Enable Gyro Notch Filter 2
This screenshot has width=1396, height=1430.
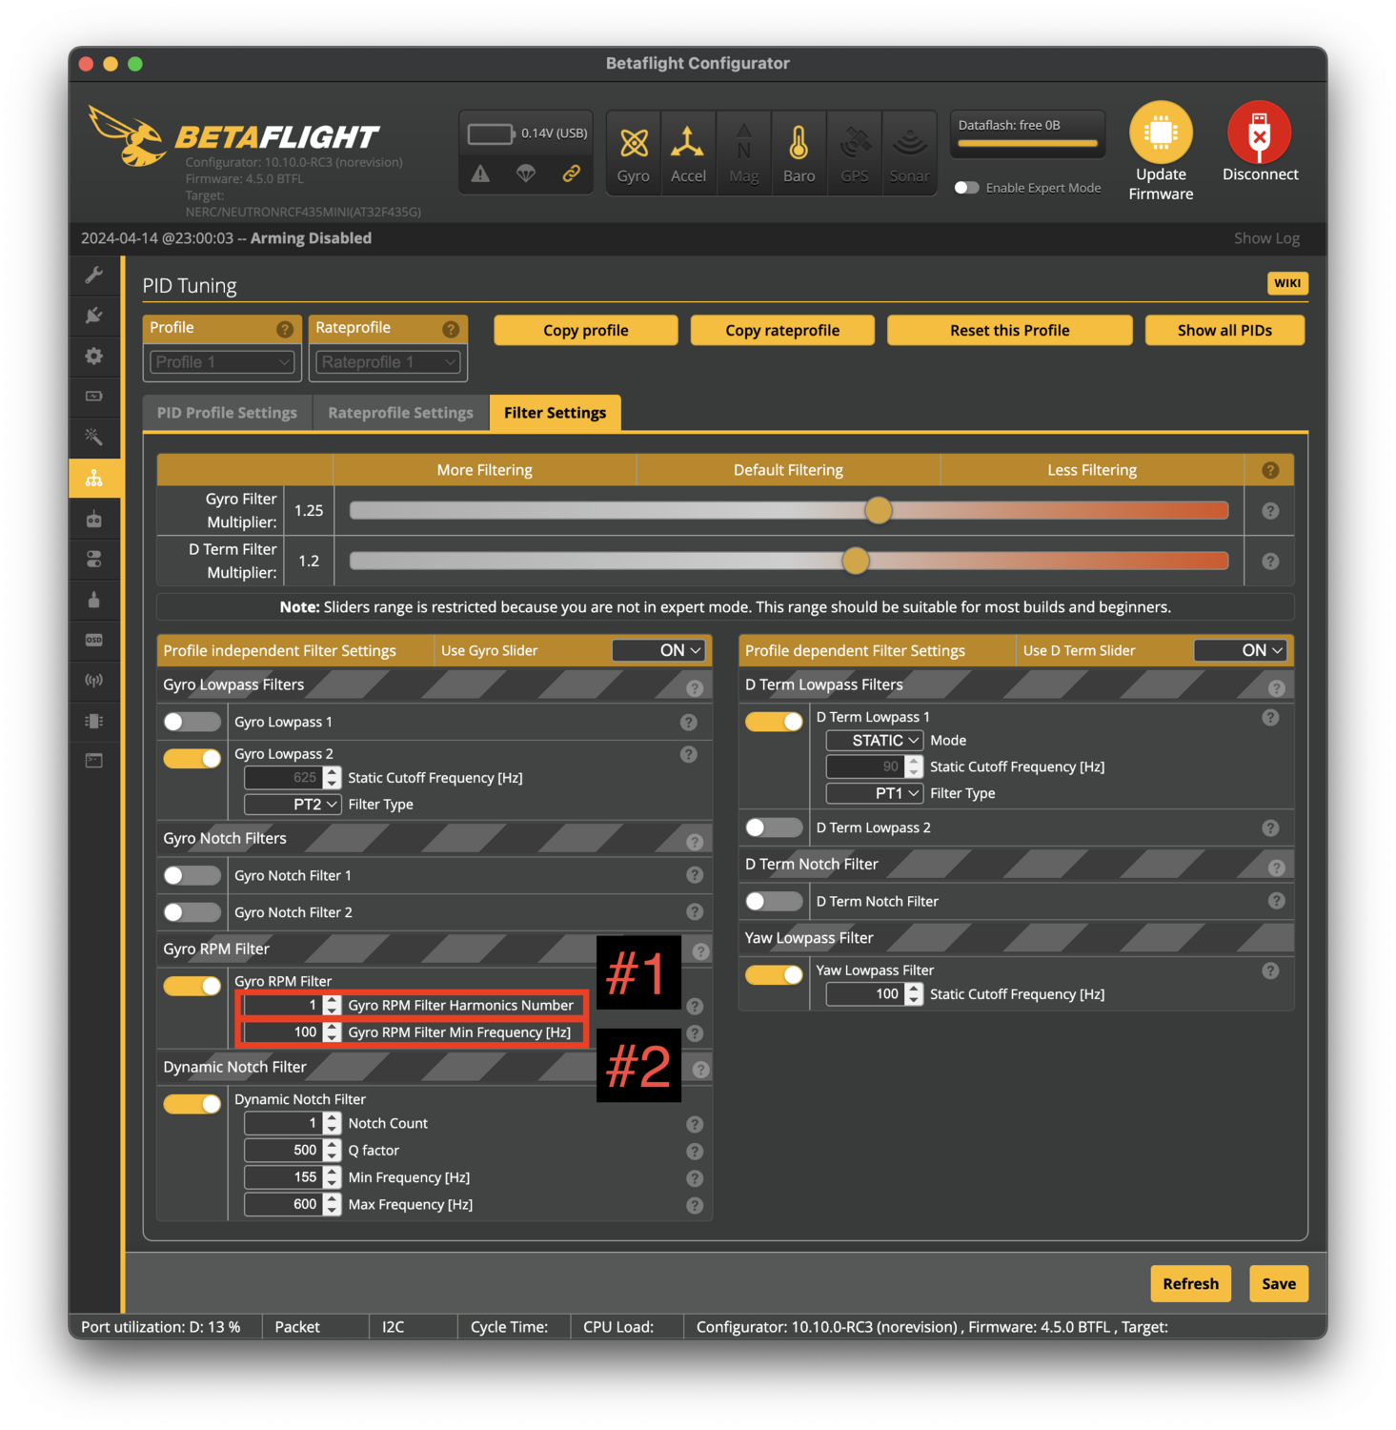click(192, 912)
